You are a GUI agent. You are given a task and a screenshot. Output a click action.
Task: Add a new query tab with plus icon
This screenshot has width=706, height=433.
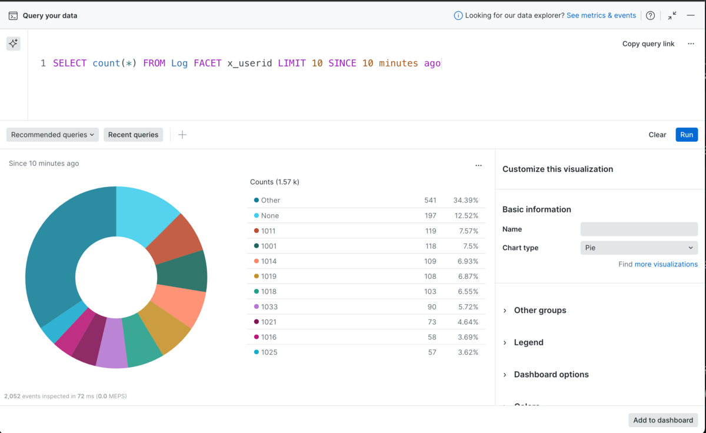click(x=182, y=135)
